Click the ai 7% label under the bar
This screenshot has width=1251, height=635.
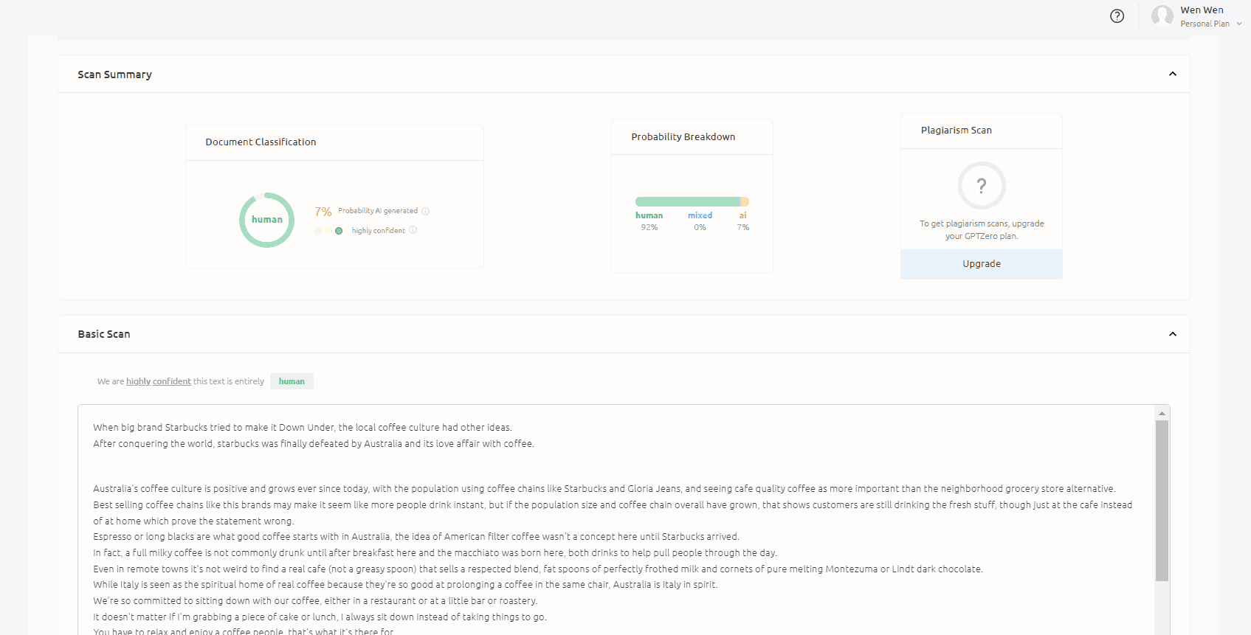pyautogui.click(x=742, y=221)
